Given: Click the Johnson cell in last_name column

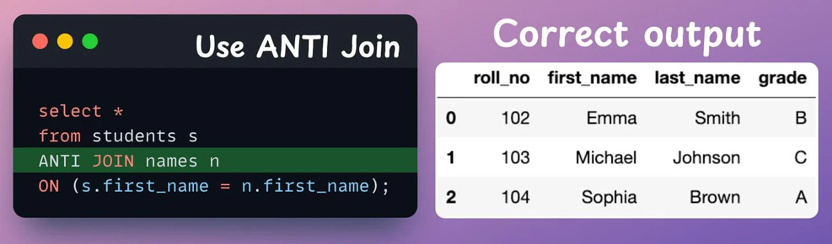Looking at the screenshot, I should (x=707, y=158).
